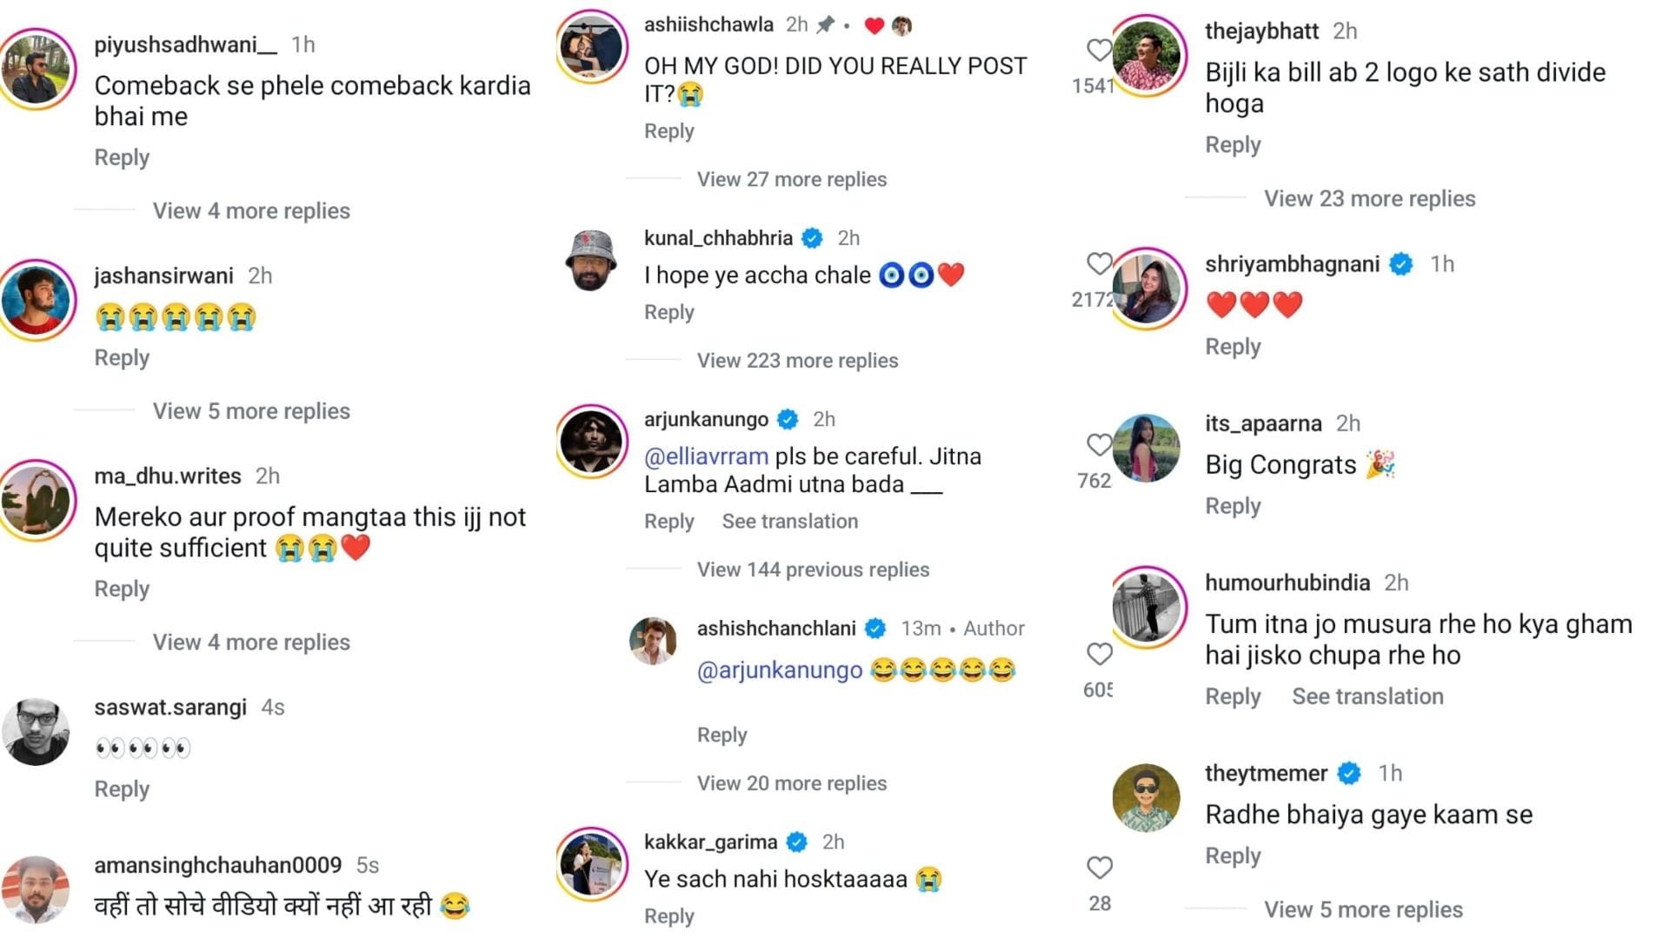Tap the heart next to shriyambhagnani's comment
This screenshot has width=1669, height=939.
(1099, 263)
